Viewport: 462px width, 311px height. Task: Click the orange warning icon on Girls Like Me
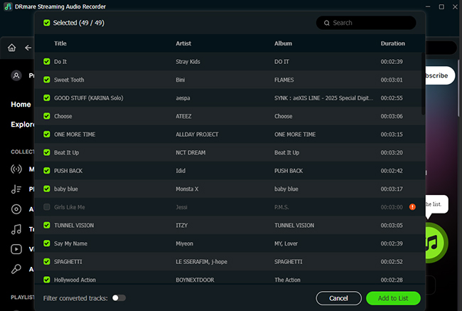coord(412,207)
